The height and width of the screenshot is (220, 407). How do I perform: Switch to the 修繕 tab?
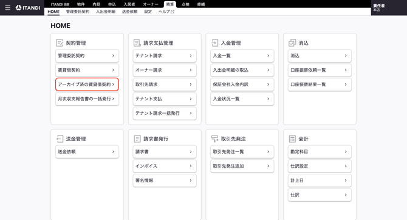point(201,4)
